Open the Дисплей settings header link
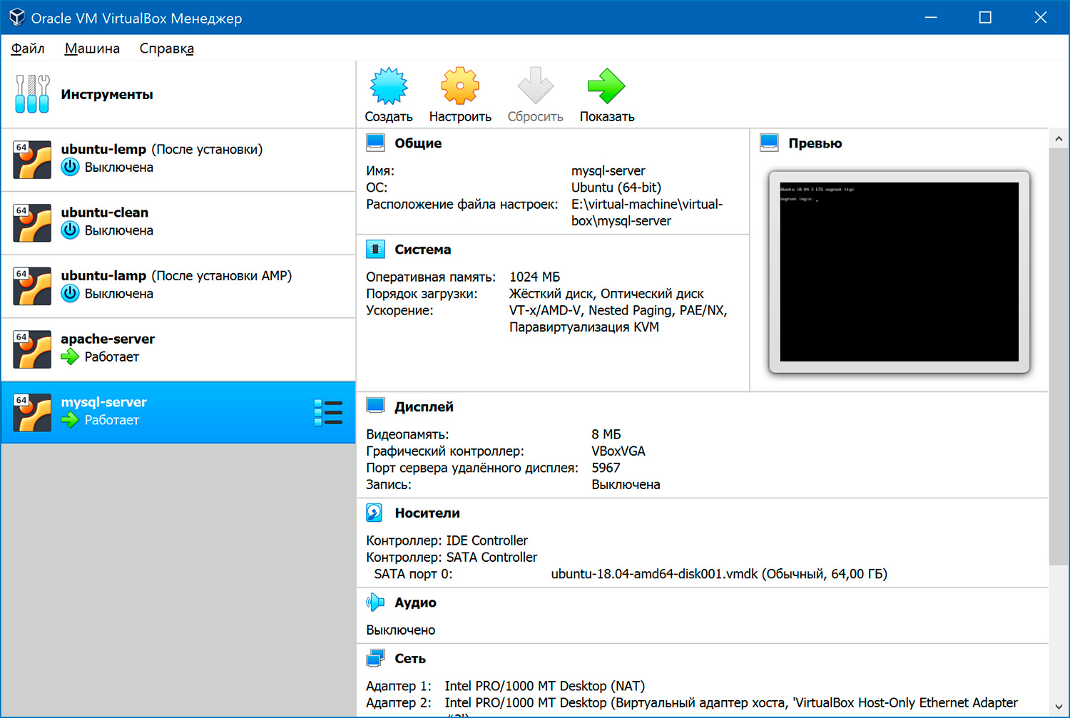The height and width of the screenshot is (718, 1070). 424,407
